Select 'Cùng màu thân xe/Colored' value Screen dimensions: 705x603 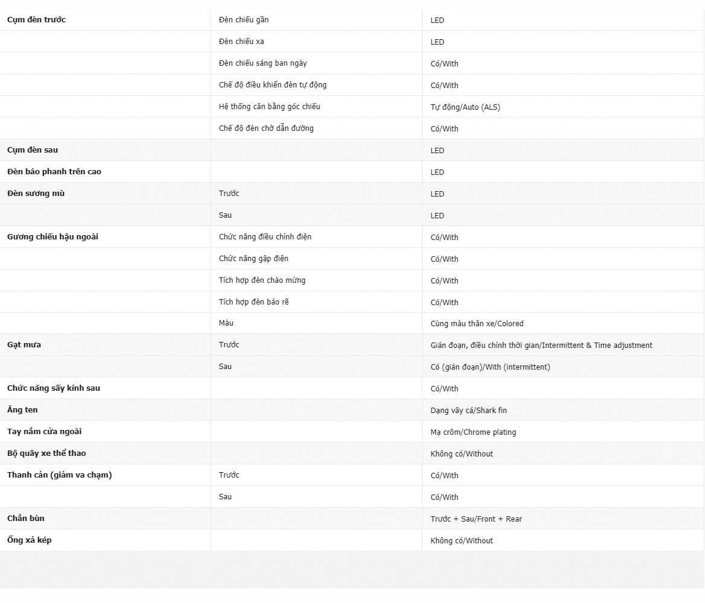click(476, 324)
